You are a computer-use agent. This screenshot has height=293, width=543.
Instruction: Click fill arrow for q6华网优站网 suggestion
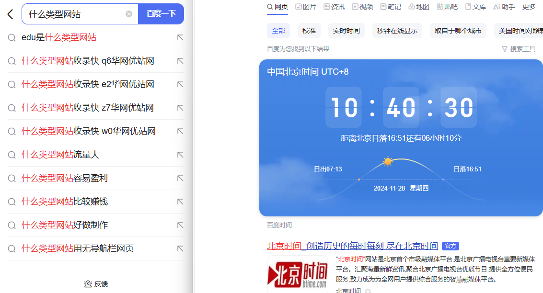tap(180, 61)
